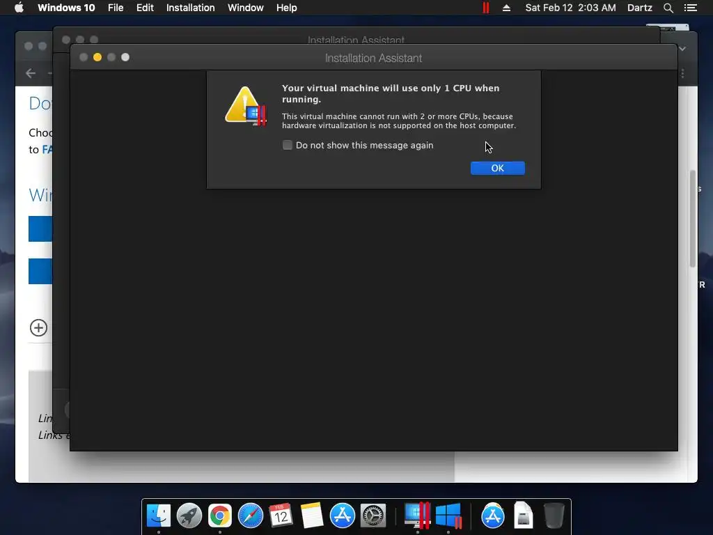Open the Trash in the Dock
Image resolution: width=713 pixels, height=535 pixels.
pos(554,515)
